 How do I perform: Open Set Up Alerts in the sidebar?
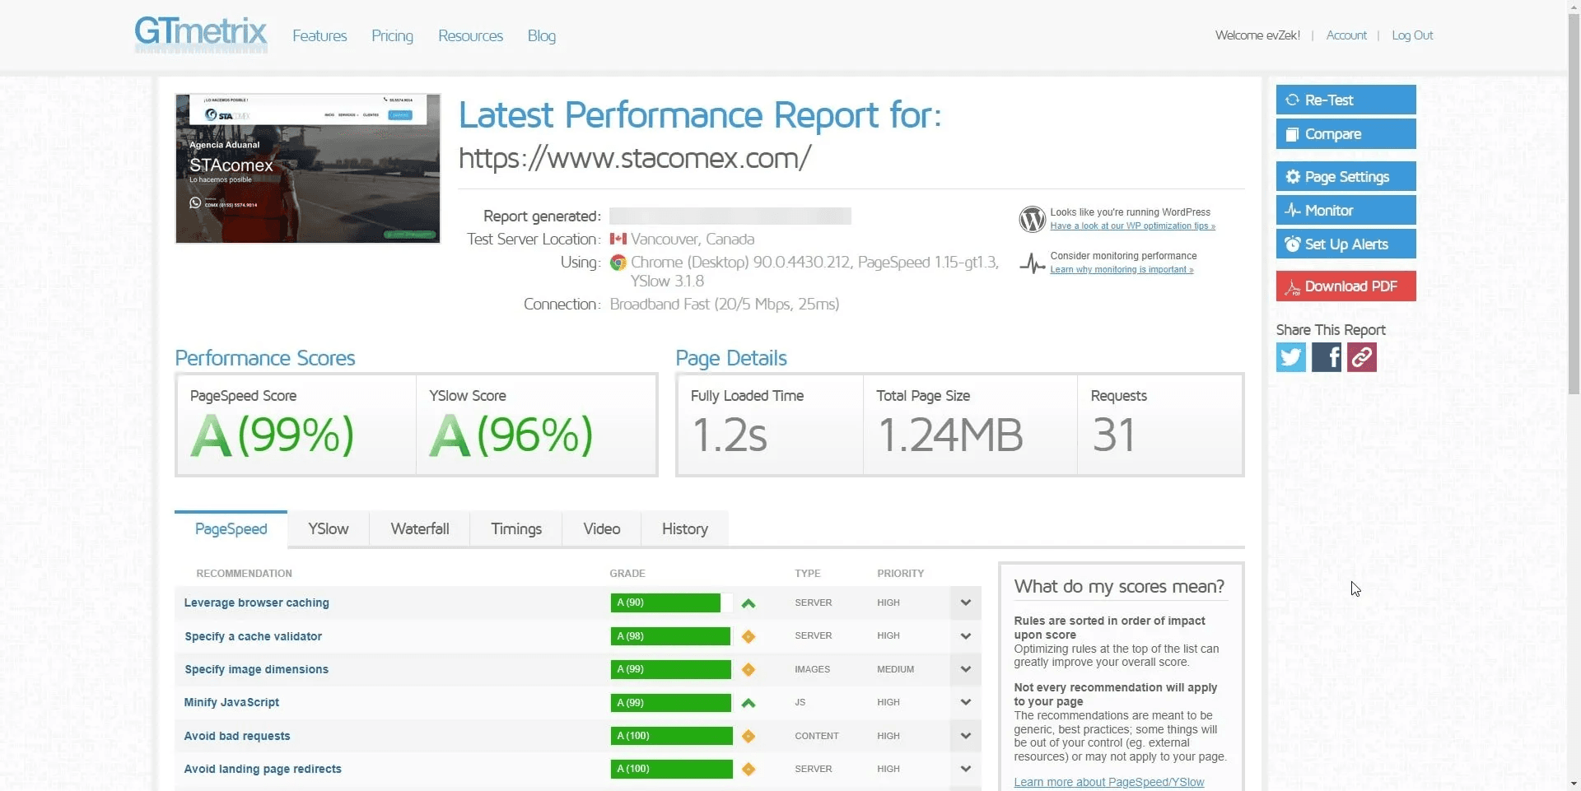coord(1345,244)
